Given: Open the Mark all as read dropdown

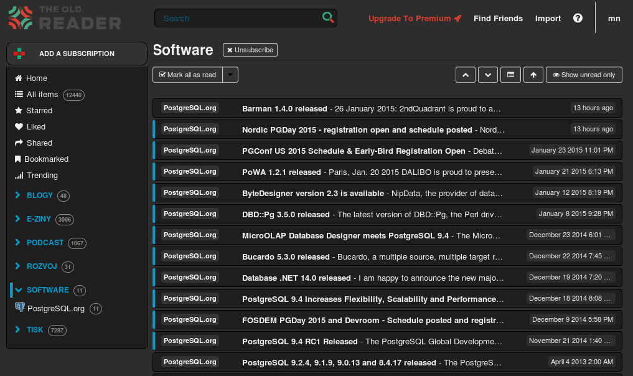Looking at the screenshot, I should pos(230,74).
